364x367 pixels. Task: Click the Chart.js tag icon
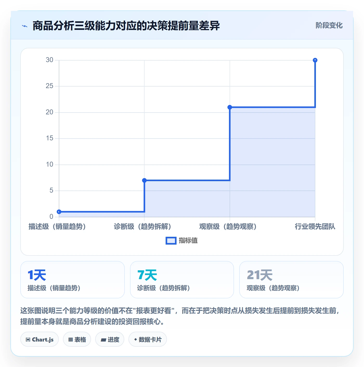[x=28, y=339]
